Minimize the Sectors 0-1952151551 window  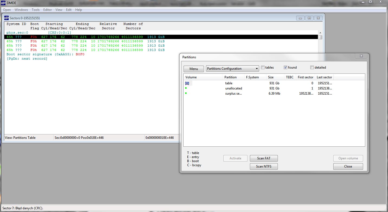[300, 18]
